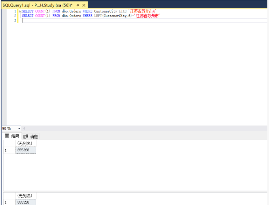This screenshot has height=205, width=269.
Task: Select the second grid's (无列名) column header
Action: point(26,196)
